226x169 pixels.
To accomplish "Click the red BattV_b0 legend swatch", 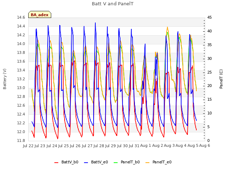I will tap(56, 163).
